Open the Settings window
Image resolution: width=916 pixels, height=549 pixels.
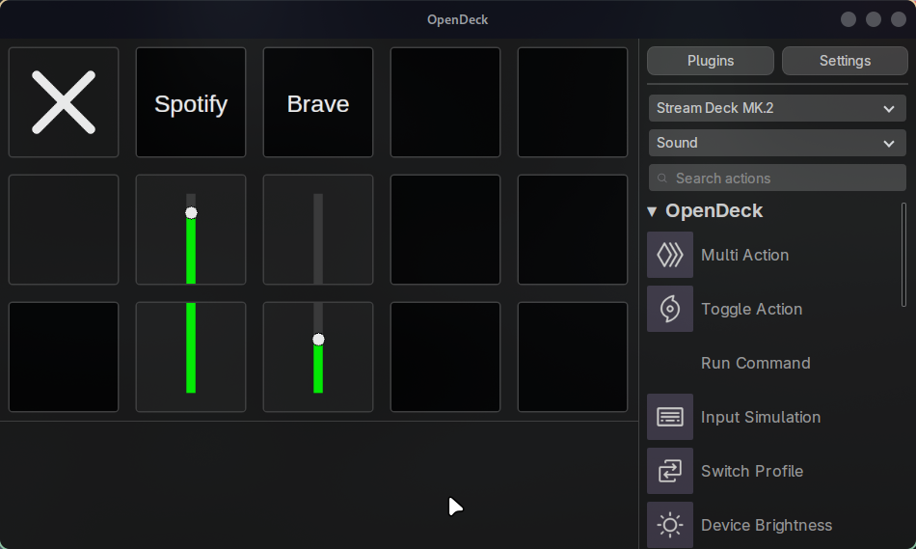pos(845,61)
